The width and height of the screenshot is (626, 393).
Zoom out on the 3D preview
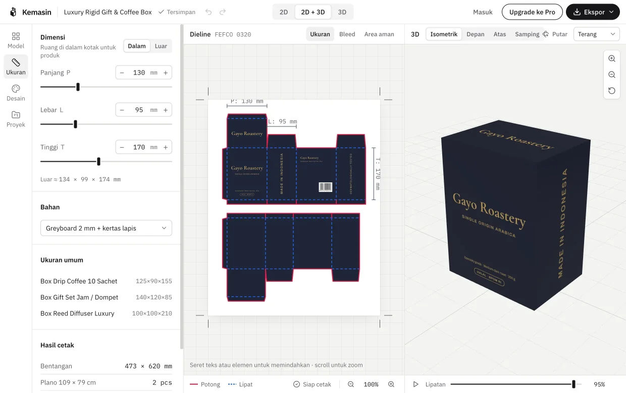click(612, 75)
